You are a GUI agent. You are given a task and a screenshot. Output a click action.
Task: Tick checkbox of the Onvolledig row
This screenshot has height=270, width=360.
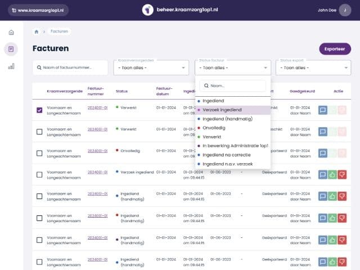coord(39,153)
